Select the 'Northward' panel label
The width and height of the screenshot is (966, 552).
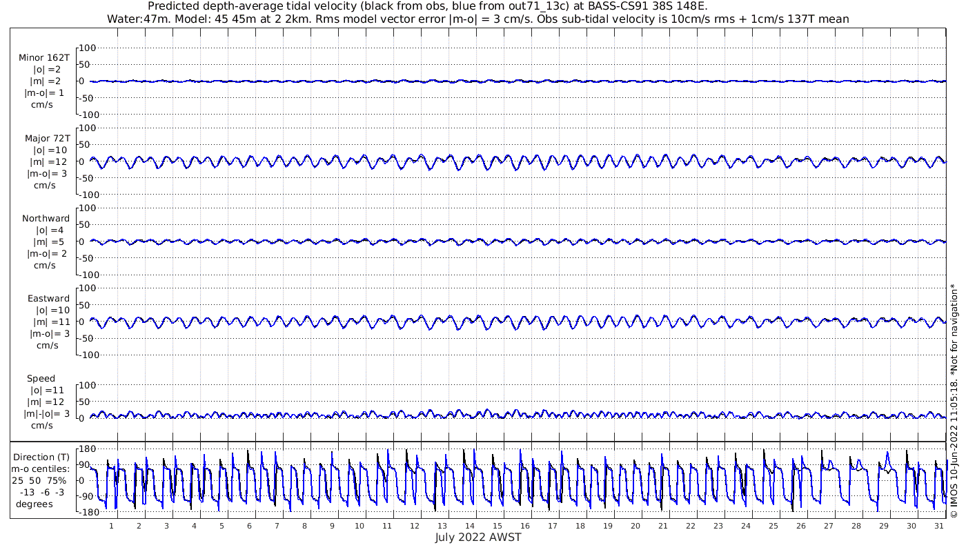(46, 218)
